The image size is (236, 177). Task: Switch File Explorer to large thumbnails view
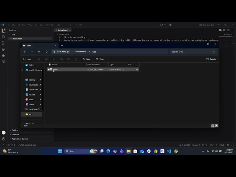pyautogui.click(x=216, y=125)
